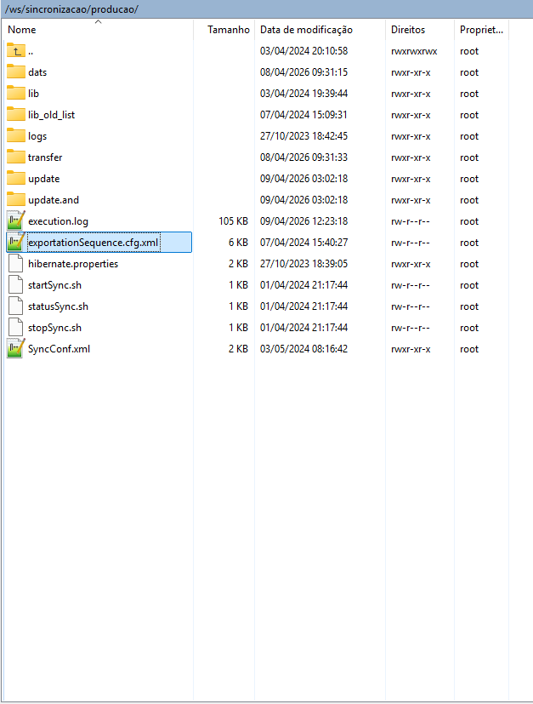
Task: Select the stopSync.sh file name
Action: pos(54,328)
